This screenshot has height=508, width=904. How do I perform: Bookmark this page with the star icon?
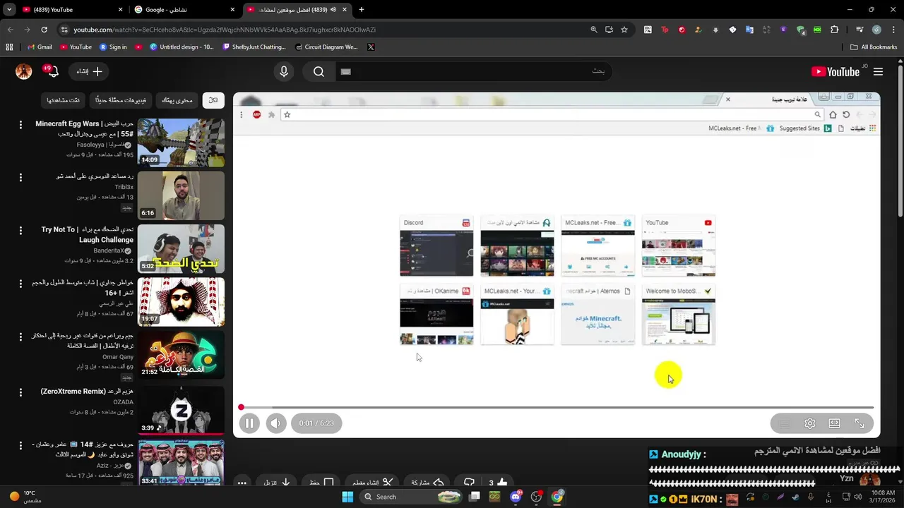coord(624,30)
